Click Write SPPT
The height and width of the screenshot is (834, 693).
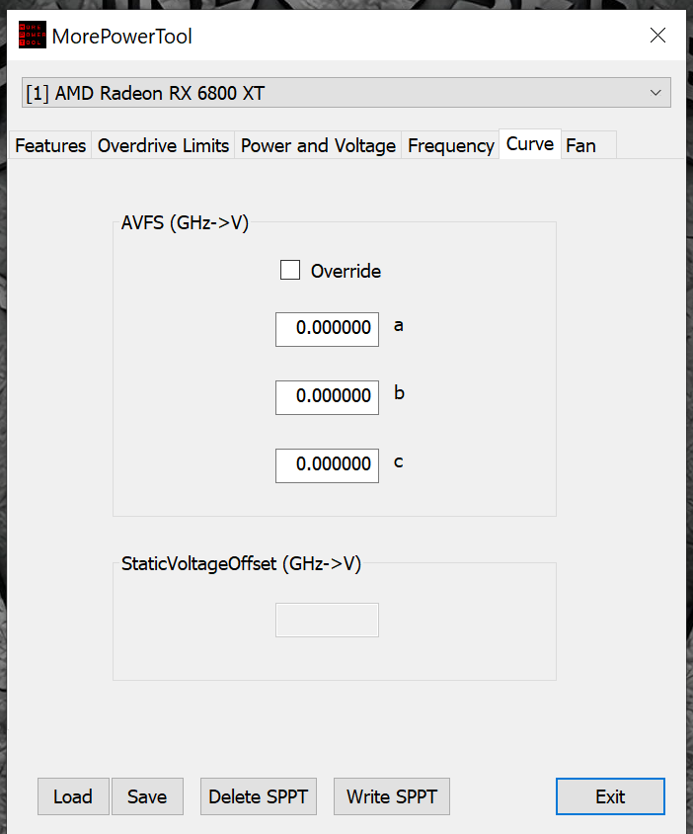click(x=392, y=796)
